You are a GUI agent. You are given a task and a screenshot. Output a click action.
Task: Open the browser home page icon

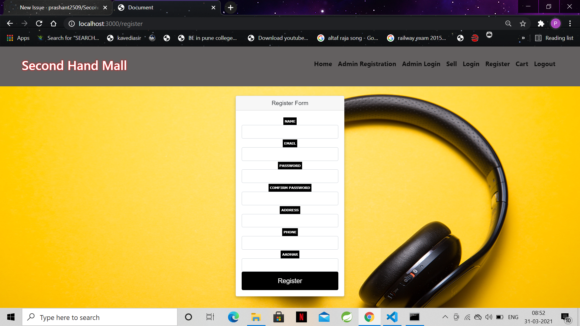pos(53,24)
